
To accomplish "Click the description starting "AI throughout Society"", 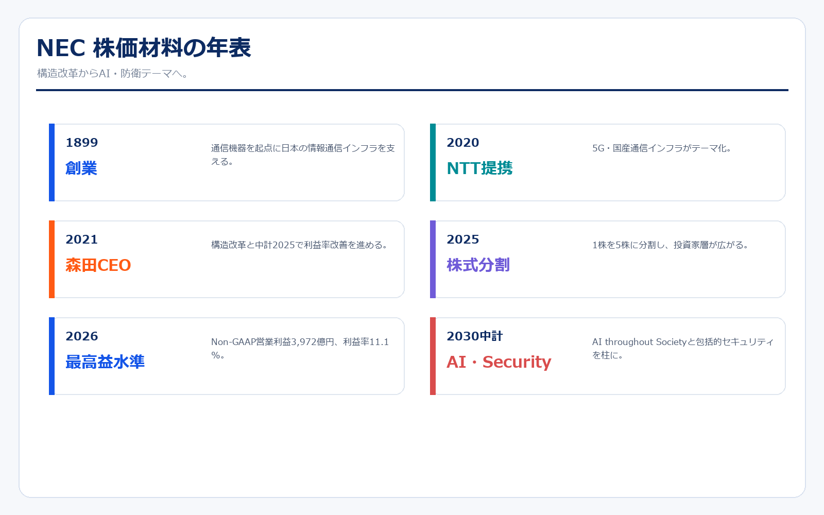I will pyautogui.click(x=683, y=348).
